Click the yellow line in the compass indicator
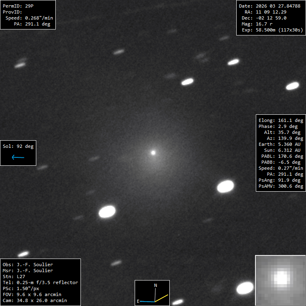The width and height of the screenshot is (306, 306). pyautogui.click(x=162, y=298)
